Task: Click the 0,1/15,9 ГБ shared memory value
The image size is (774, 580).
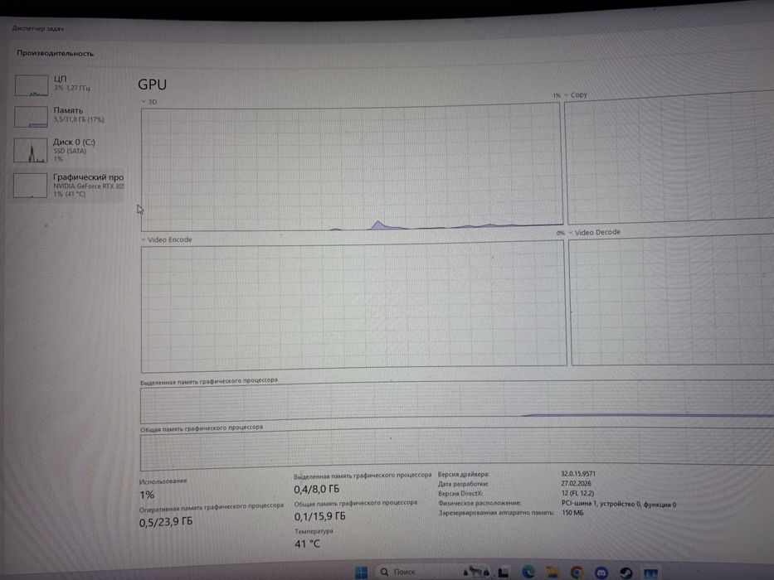Action: pos(320,516)
